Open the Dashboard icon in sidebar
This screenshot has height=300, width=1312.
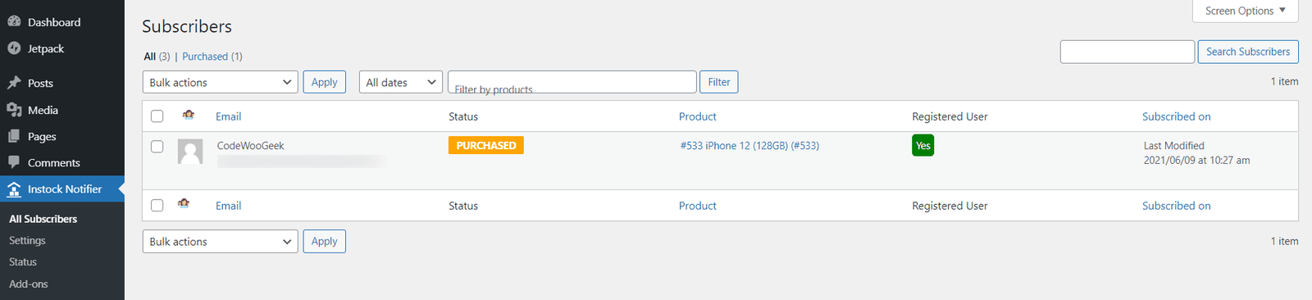[14, 22]
